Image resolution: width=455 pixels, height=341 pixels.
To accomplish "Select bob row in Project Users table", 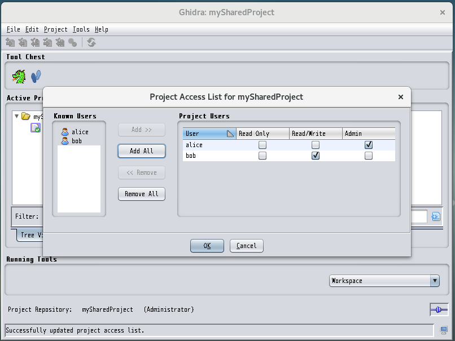I will point(288,156).
